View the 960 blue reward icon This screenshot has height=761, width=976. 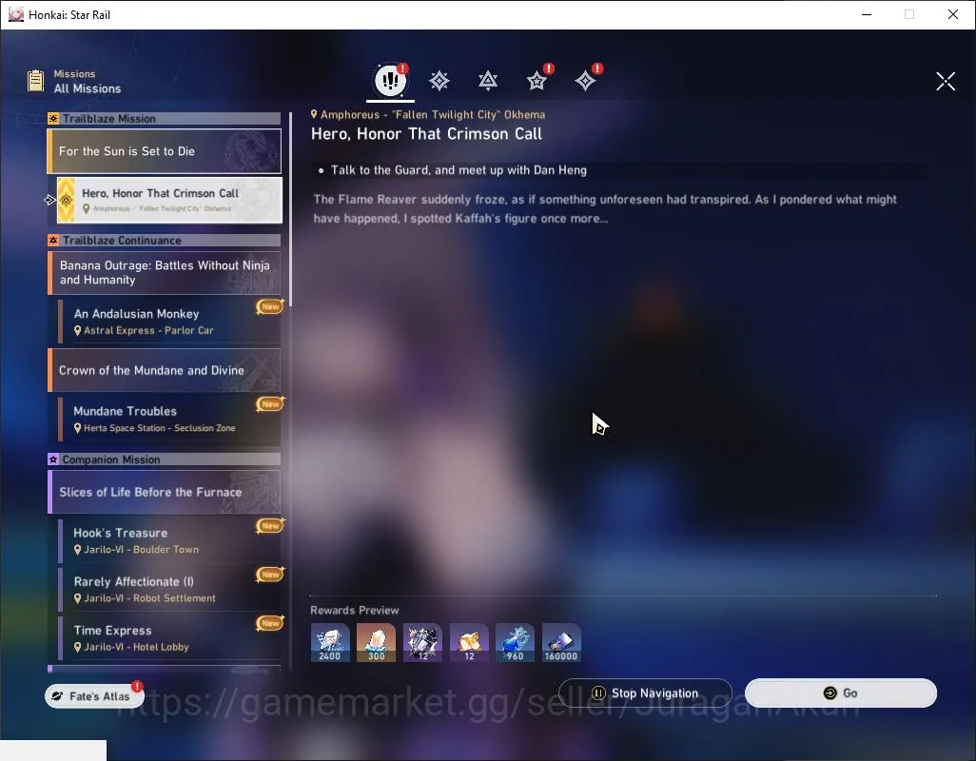click(x=515, y=643)
